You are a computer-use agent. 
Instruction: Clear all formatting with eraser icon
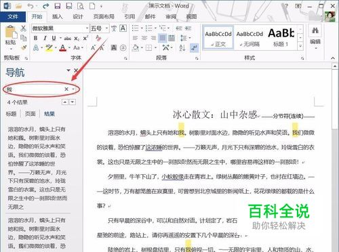click(x=98, y=38)
